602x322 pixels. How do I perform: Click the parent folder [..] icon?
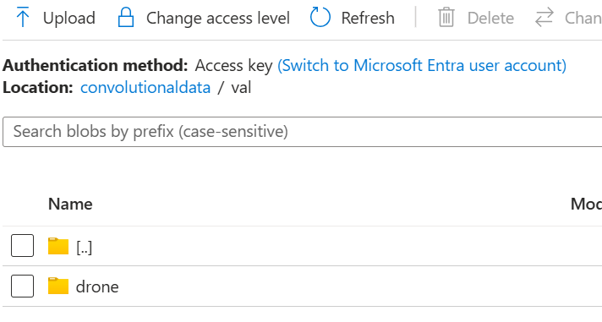point(58,246)
